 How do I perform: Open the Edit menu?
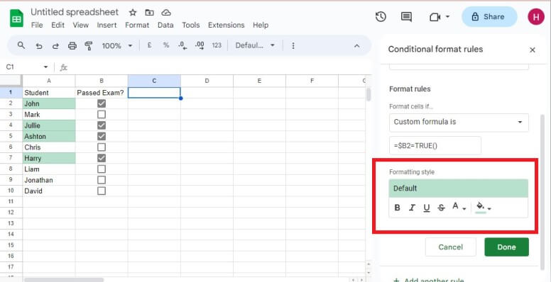58,25
